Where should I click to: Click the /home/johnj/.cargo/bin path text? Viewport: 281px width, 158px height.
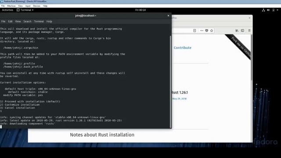(x=21, y=48)
